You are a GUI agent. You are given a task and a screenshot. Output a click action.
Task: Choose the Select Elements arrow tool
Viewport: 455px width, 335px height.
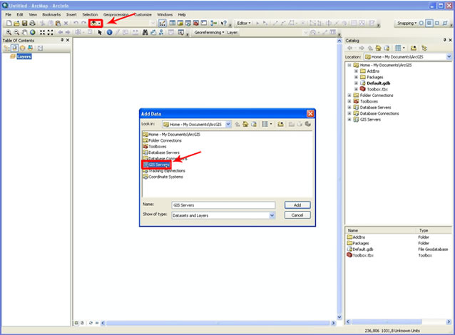(x=100, y=33)
